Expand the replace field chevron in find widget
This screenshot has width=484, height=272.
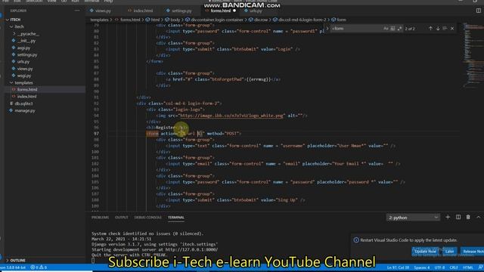click(327, 29)
